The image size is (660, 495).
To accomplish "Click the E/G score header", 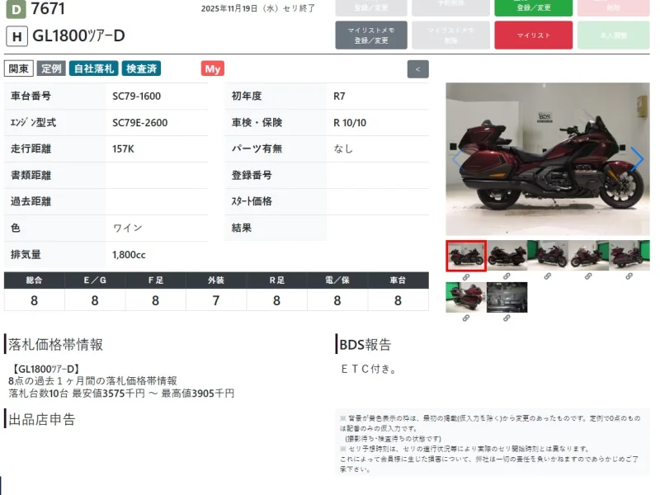I will pos(95,280).
